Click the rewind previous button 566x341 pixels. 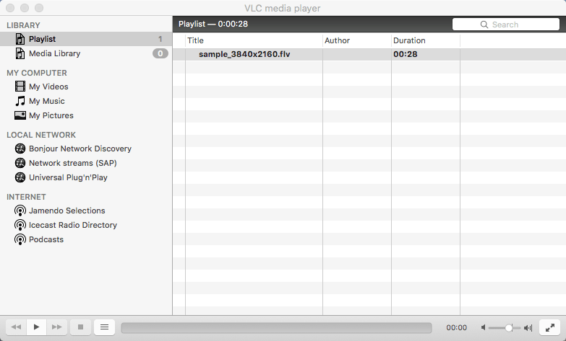(x=16, y=327)
